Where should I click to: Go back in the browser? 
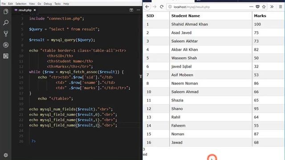(x=147, y=7)
